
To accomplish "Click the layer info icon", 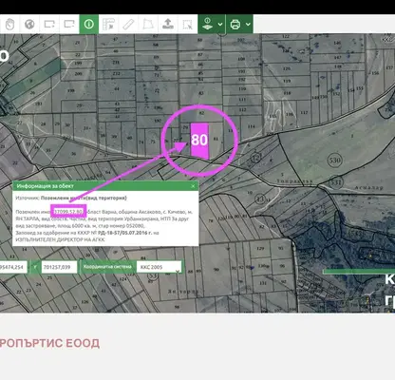I will (x=207, y=24).
